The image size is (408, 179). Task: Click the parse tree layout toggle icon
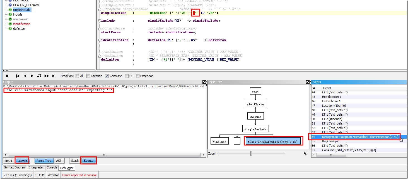[x=305, y=153]
